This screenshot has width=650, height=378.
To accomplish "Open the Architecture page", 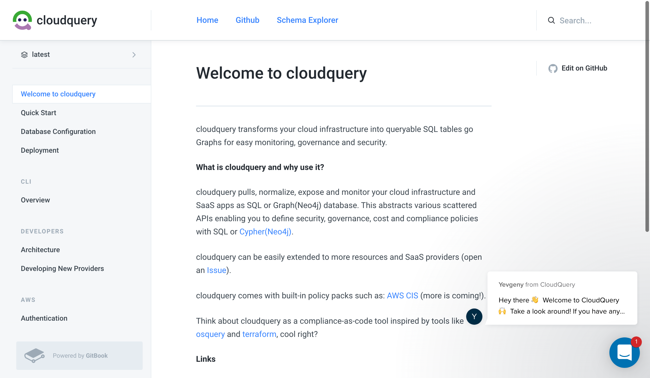I will coord(40,250).
